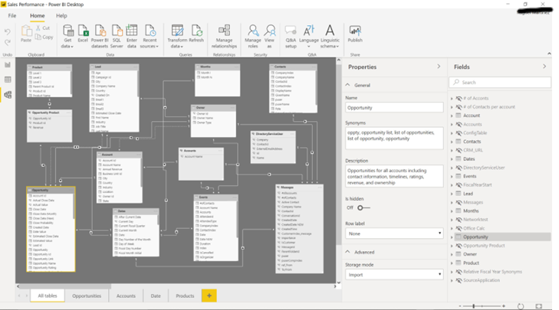The height and width of the screenshot is (310, 559).
Task: Toggle visibility of # of Accounts table
Action: click(x=459, y=98)
